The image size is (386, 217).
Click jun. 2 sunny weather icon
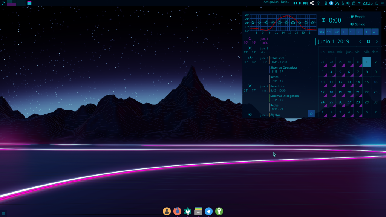click(250, 48)
